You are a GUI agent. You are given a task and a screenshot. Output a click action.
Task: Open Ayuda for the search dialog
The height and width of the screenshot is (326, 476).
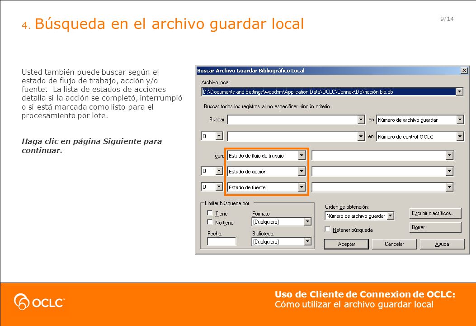pyautogui.click(x=442, y=244)
